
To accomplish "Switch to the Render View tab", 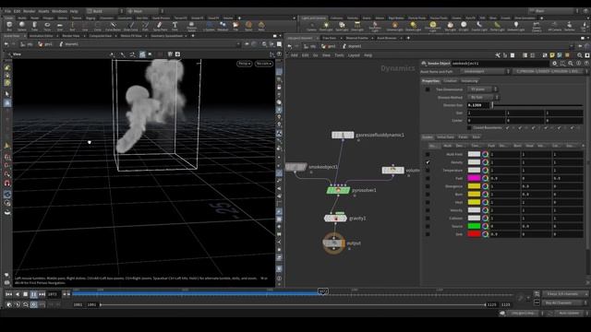I will pyautogui.click(x=71, y=36).
